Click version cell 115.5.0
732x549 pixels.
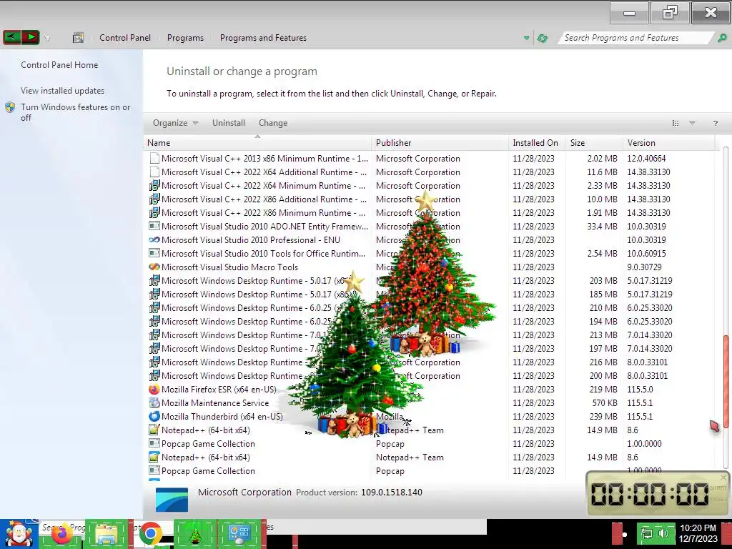click(640, 390)
